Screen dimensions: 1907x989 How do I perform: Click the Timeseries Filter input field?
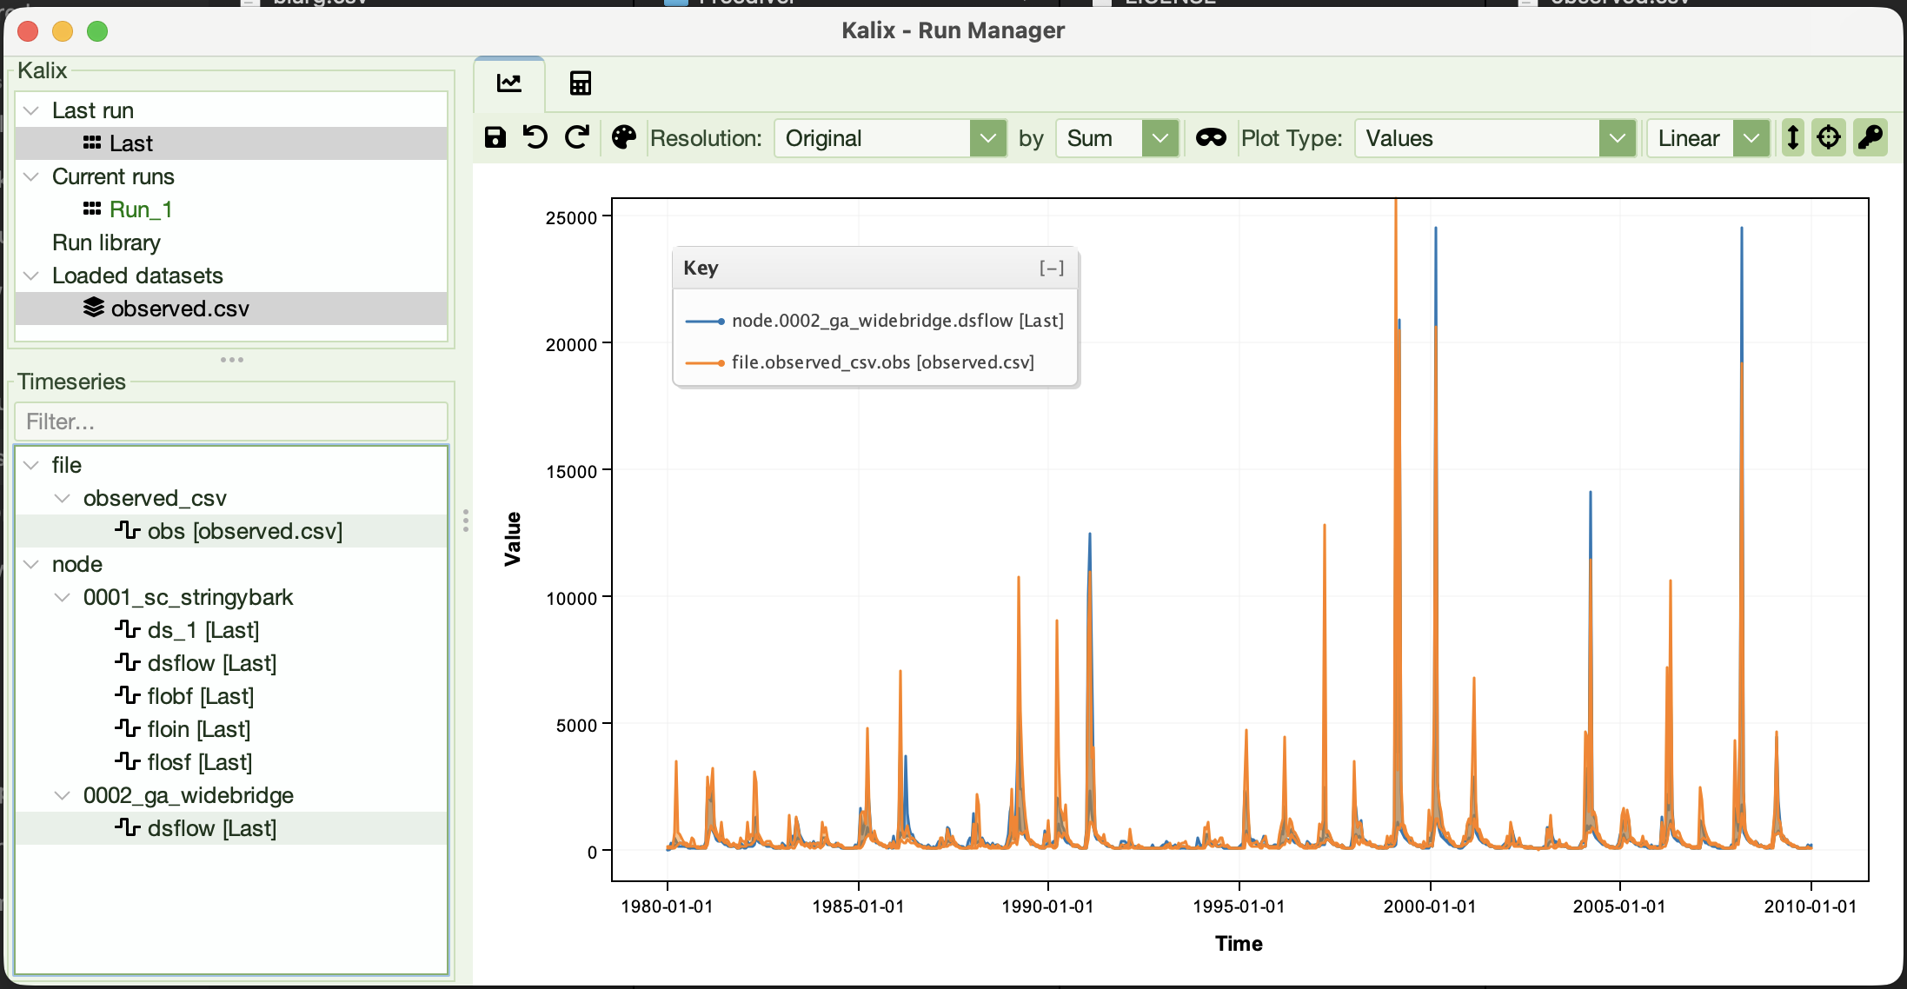click(231, 421)
